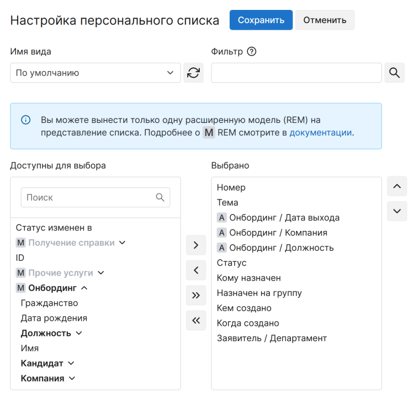Select Тема in the Выбрано list
The image size is (414, 398).
[227, 202]
